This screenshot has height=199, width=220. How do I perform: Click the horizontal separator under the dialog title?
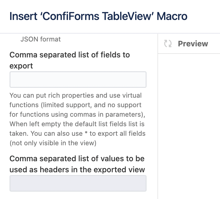110,33
